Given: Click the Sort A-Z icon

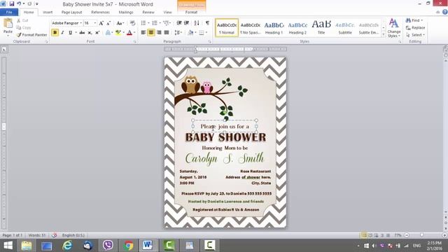Looking at the screenshot, I should [197, 23].
